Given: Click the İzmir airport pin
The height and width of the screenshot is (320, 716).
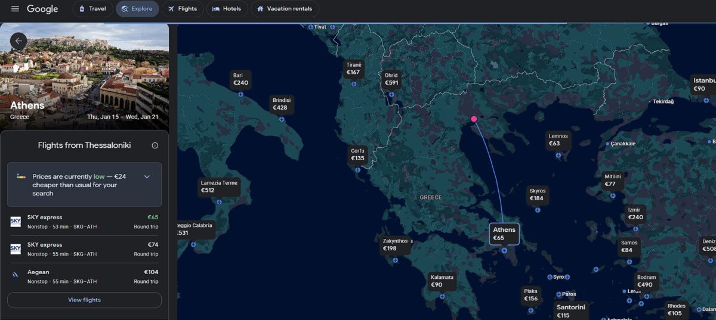Looking at the screenshot, I should (635, 229).
